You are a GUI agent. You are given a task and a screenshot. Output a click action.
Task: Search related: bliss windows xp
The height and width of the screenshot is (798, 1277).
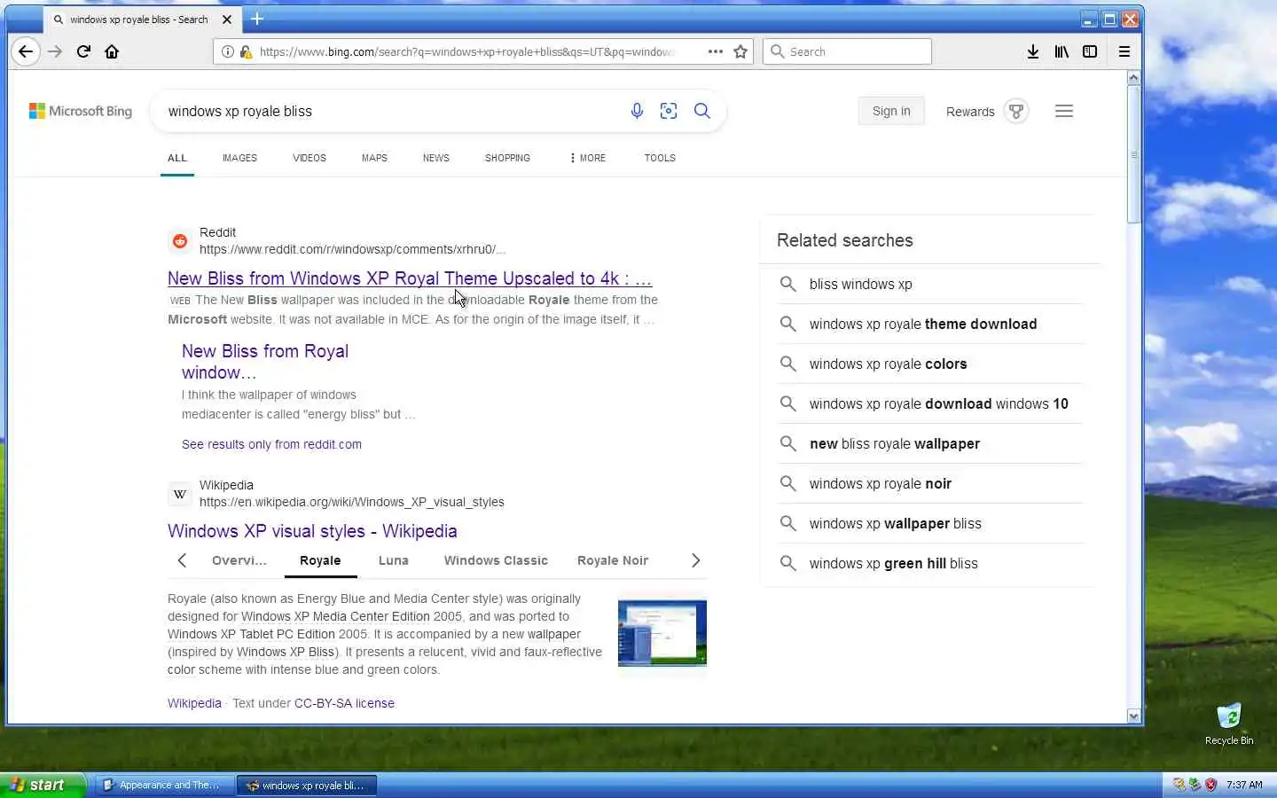click(x=930, y=284)
